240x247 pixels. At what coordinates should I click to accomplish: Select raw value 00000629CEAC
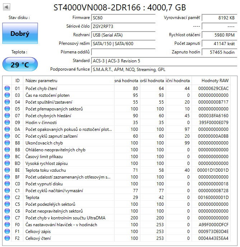click(213, 89)
